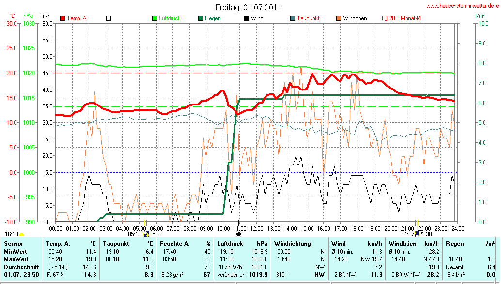Click the black Wind legend square
Screen dimensions: 501x284
(x=247, y=18)
